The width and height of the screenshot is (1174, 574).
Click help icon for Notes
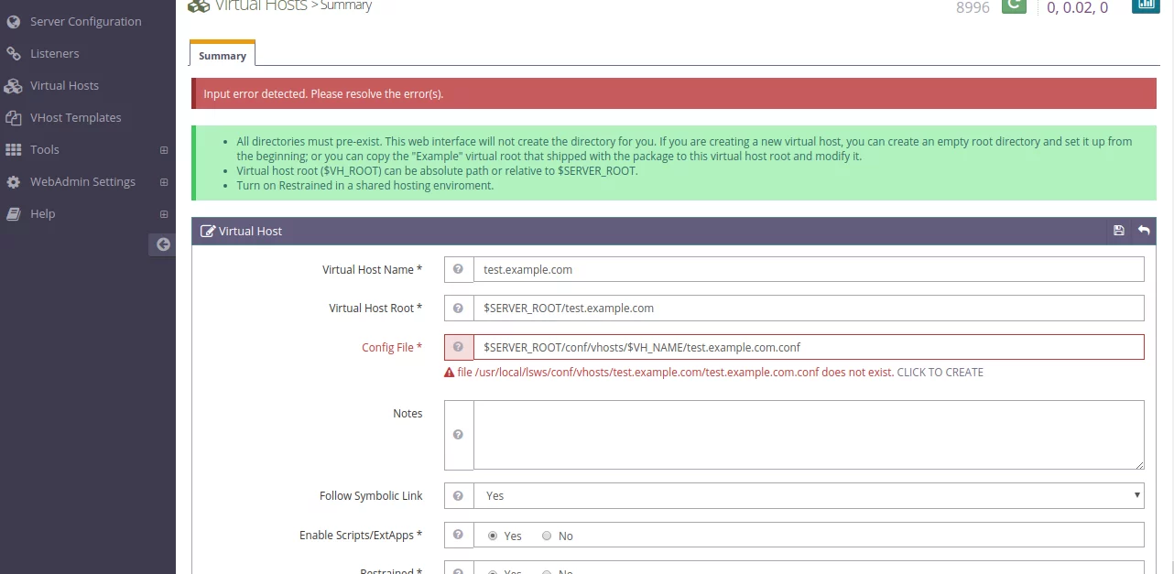(x=459, y=435)
